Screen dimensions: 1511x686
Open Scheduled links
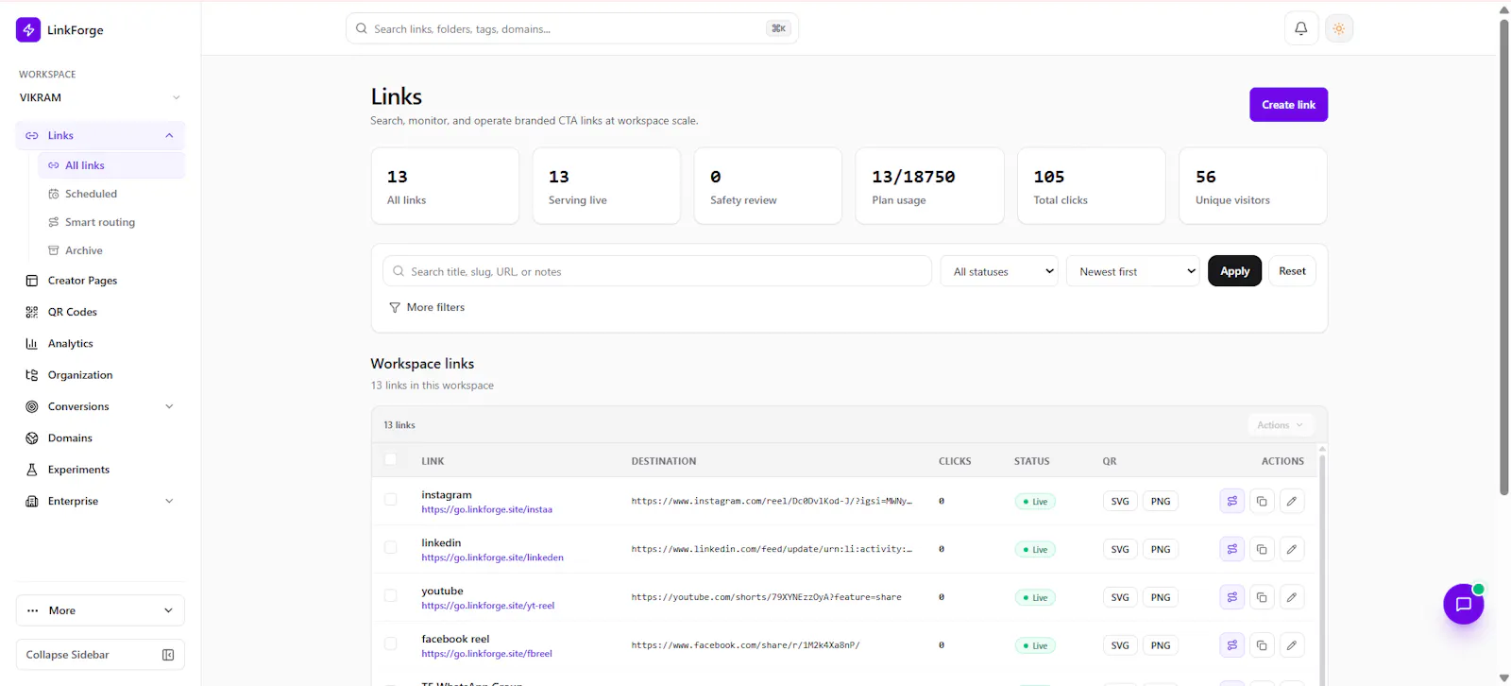111,194
